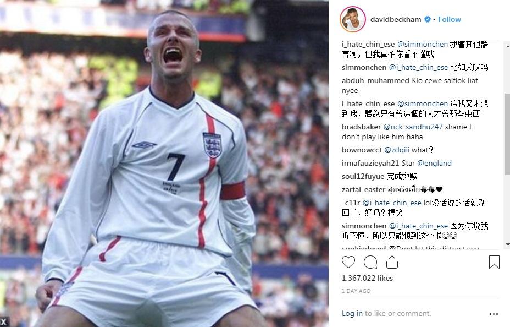Click the Beckham England photo

click(x=164, y=163)
